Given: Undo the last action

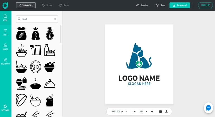Looking at the screenshot, I should pos(47,5).
